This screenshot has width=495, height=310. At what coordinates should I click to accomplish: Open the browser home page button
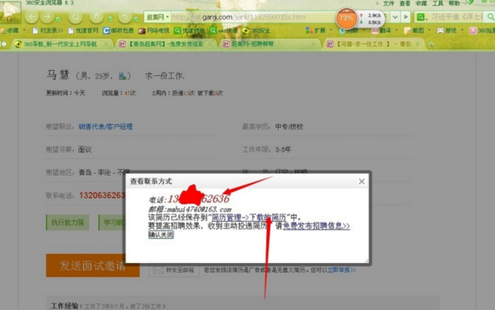(97, 16)
